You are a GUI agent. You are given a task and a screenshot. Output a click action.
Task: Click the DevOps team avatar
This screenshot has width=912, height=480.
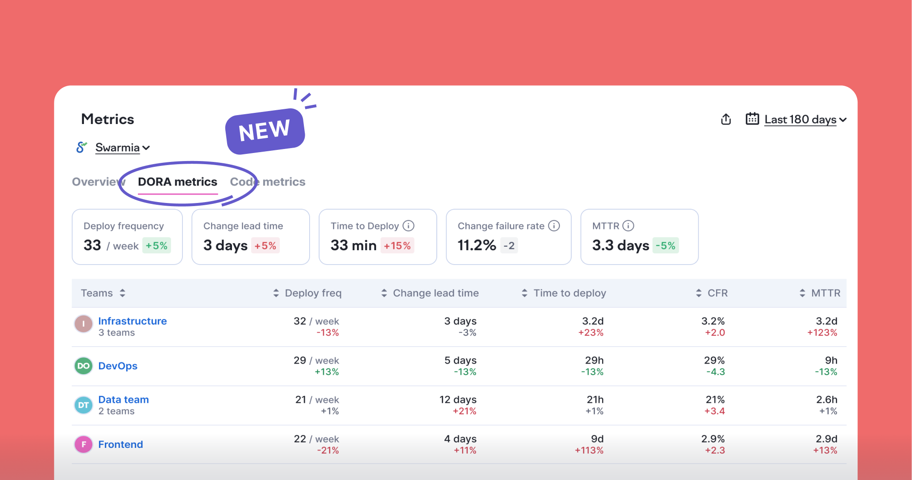83,366
